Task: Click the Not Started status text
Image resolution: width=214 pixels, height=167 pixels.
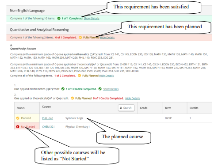Action: pyautogui.click(x=28, y=127)
